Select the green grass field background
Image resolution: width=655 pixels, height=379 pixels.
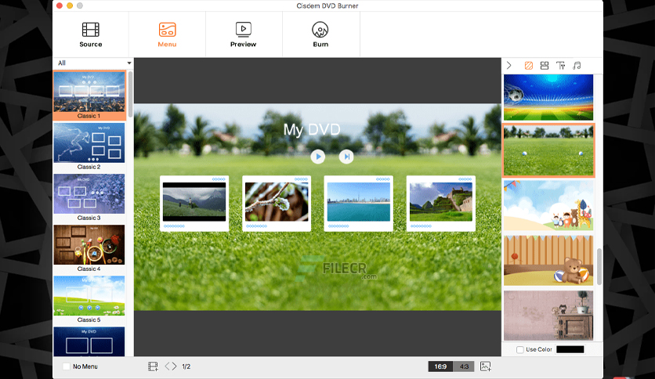pyautogui.click(x=548, y=150)
